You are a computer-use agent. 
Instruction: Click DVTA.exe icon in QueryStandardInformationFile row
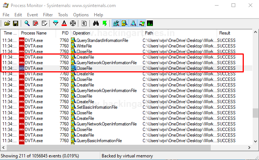(22, 40)
